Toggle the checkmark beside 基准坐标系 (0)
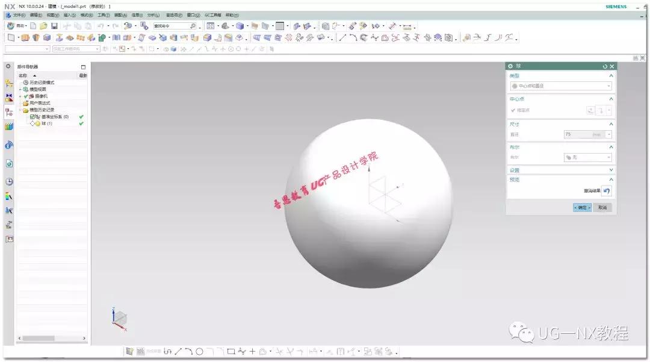The width and height of the screenshot is (650, 362). (x=81, y=117)
